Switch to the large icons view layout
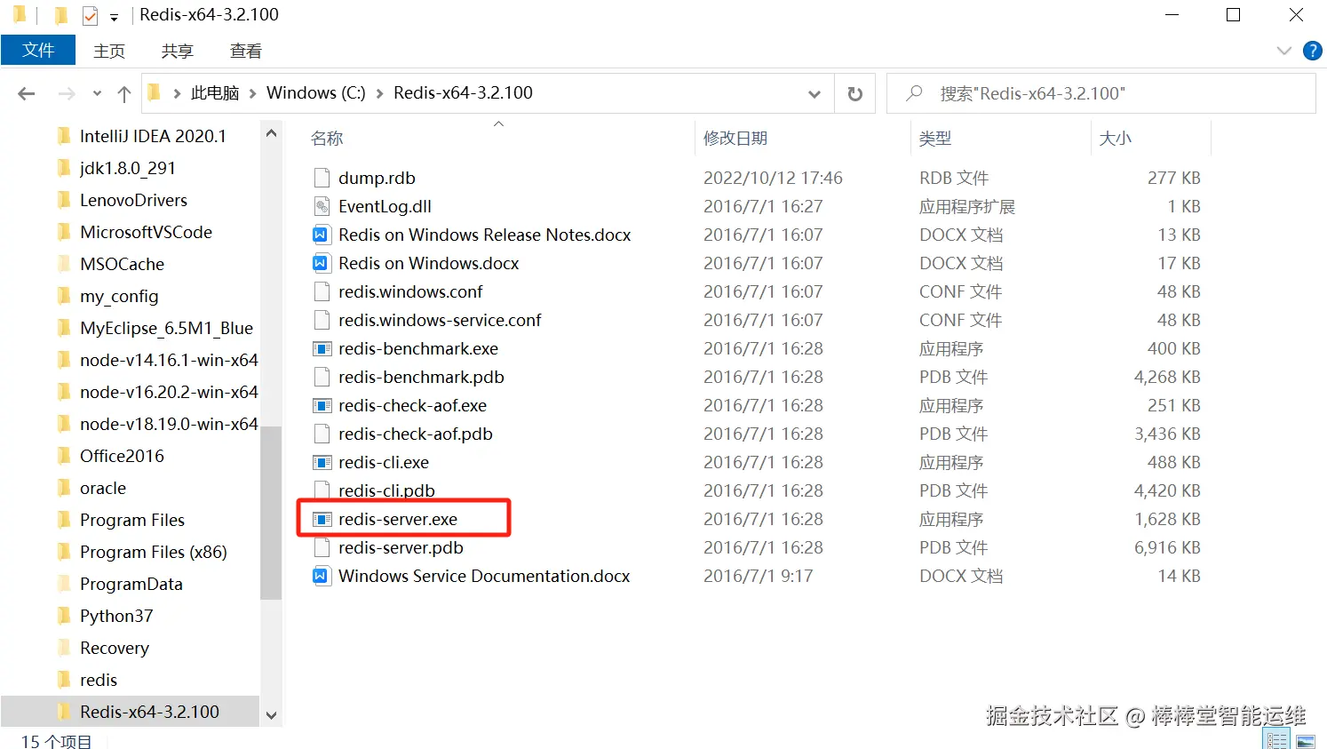Image resolution: width=1327 pixels, height=749 pixels. pyautogui.click(x=1306, y=740)
